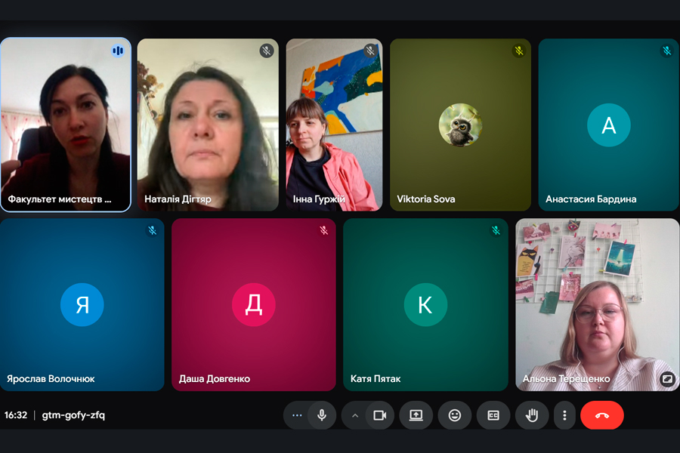
Task: Select Наталія Дігтяр video tile
Action: point(208,125)
